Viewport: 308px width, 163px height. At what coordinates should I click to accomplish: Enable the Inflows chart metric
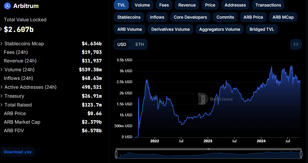(x=157, y=17)
